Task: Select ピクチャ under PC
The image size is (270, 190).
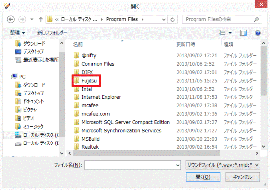Action: click(26, 110)
